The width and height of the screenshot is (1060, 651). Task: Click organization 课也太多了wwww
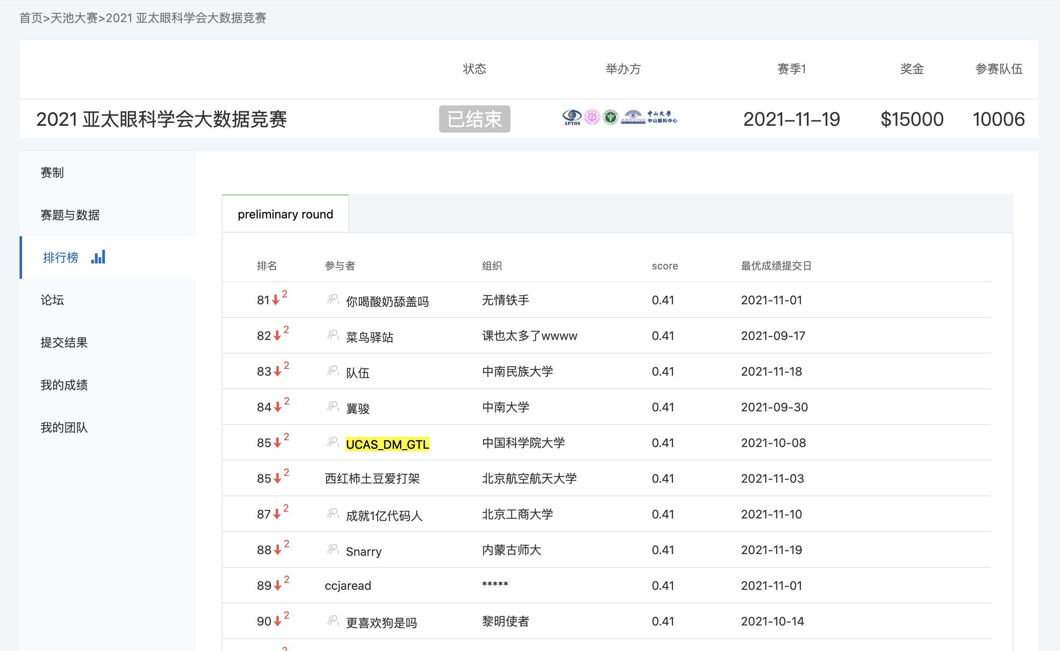(530, 335)
